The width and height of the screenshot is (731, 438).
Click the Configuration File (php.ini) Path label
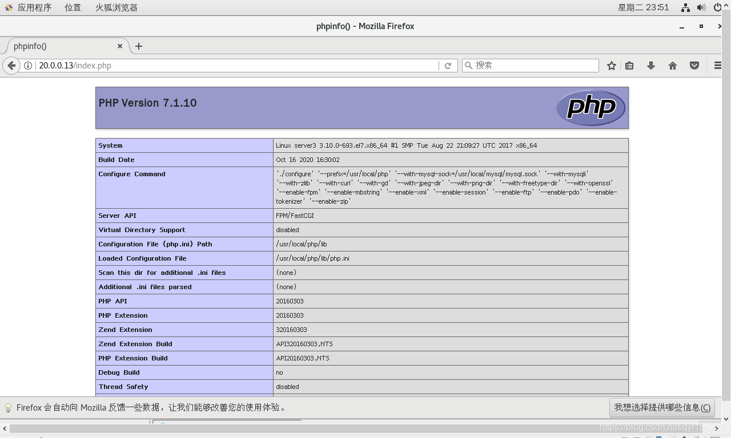155,244
